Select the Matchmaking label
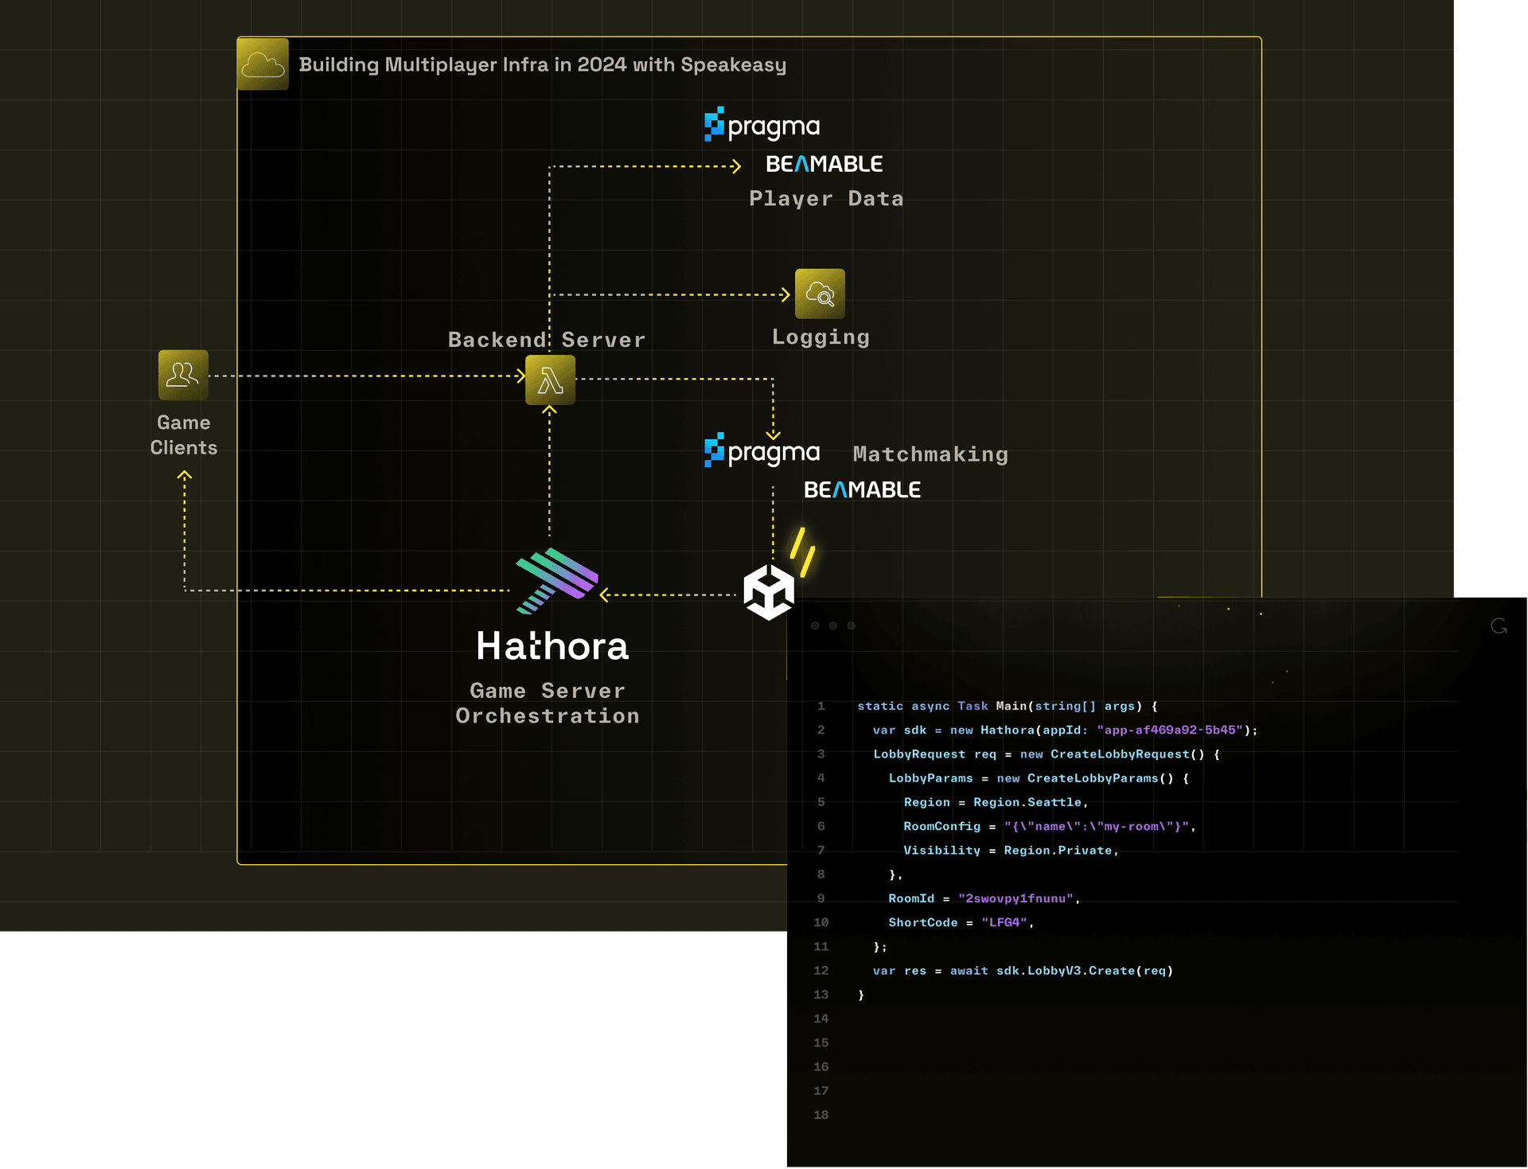This screenshot has width=1528, height=1169. 930,454
